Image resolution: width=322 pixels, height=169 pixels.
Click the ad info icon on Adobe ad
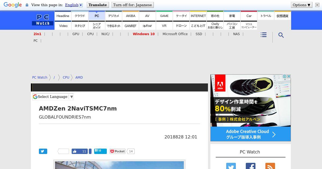click(x=285, y=76)
